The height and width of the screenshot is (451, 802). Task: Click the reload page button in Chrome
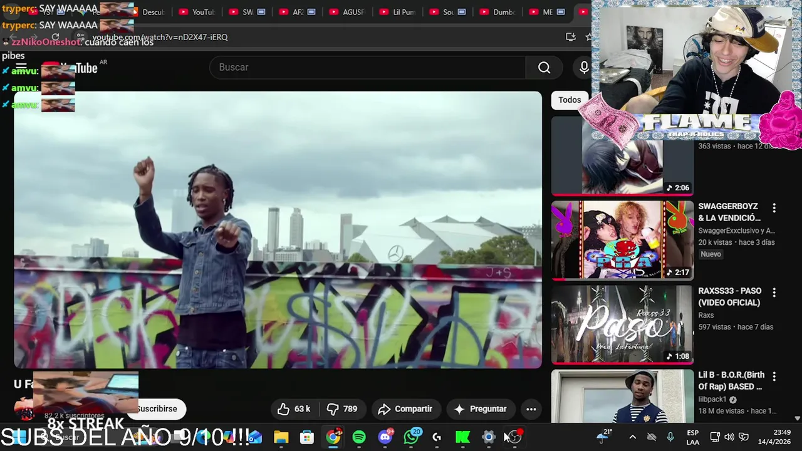pos(55,37)
